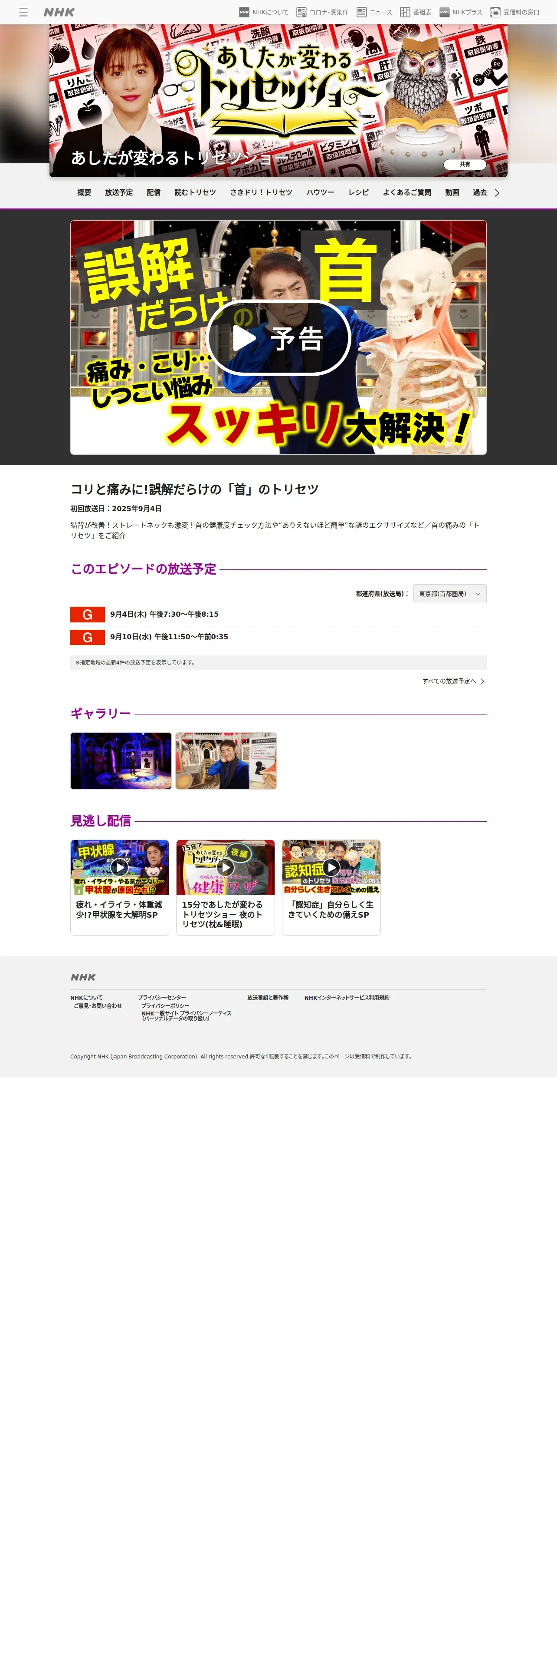Play the 予告 preview video
This screenshot has height=1673, width=557.
click(x=278, y=338)
